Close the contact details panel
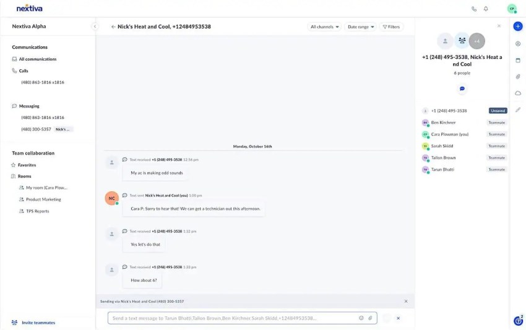The width and height of the screenshot is (526, 330). point(499,26)
